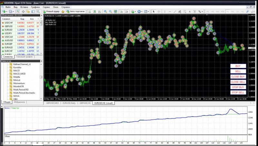The width and height of the screenshot is (258, 146).
Task: Open the chart templates dropdown
Action: (x=147, y=12)
